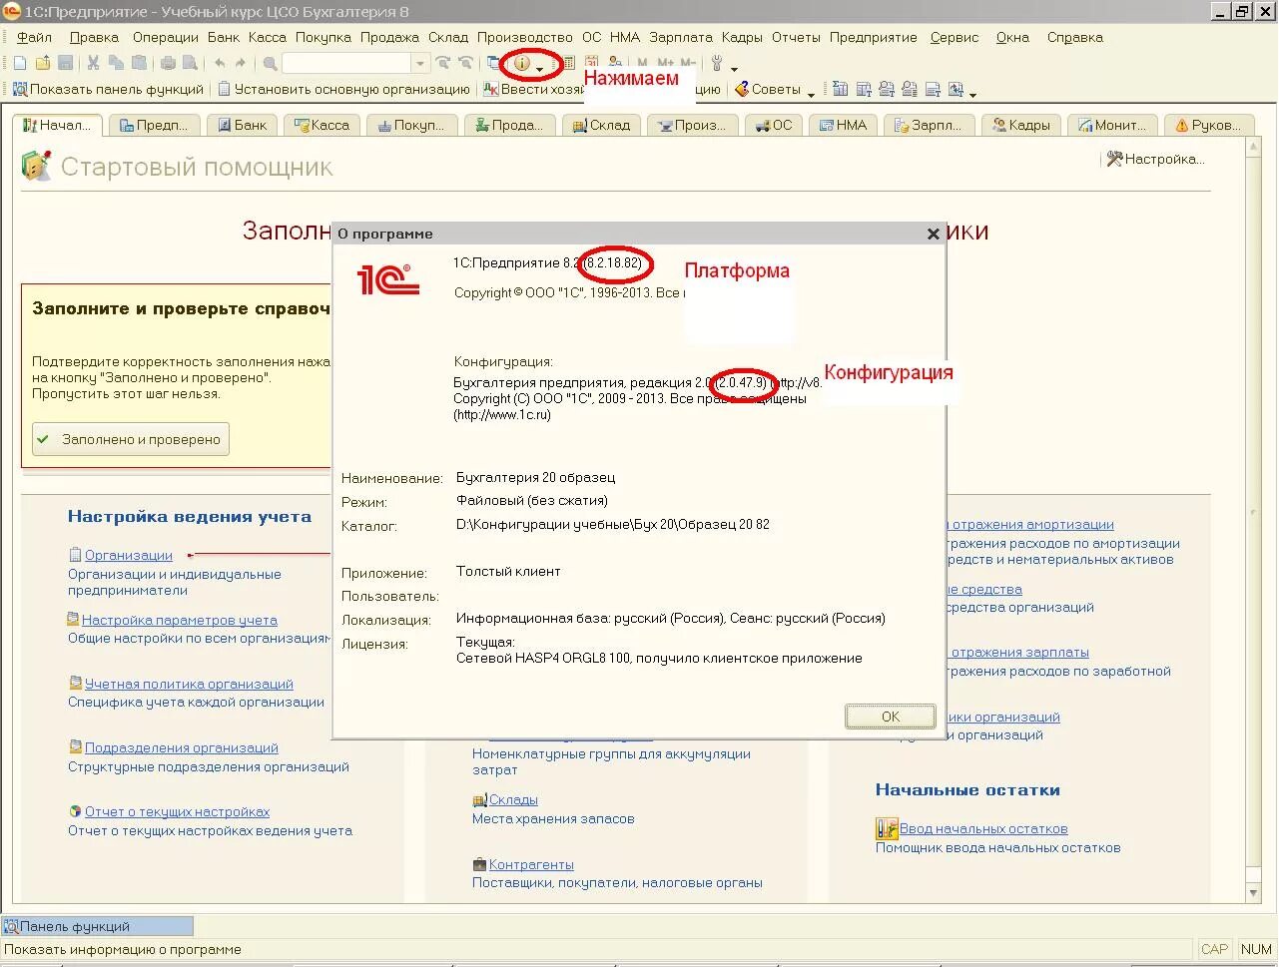The width and height of the screenshot is (1279, 967).
Task: Open the calculator icon in toolbar
Action: coord(569,63)
